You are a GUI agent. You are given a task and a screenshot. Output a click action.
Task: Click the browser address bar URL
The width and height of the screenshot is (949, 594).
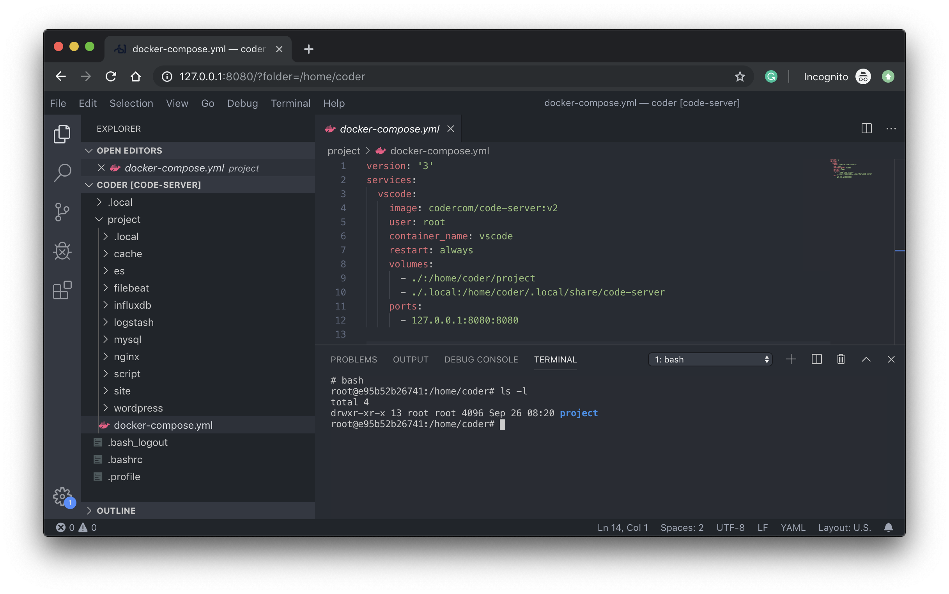coord(272,77)
